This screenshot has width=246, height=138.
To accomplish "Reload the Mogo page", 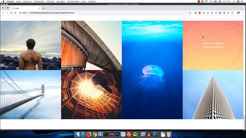I will click(x=11, y=13).
